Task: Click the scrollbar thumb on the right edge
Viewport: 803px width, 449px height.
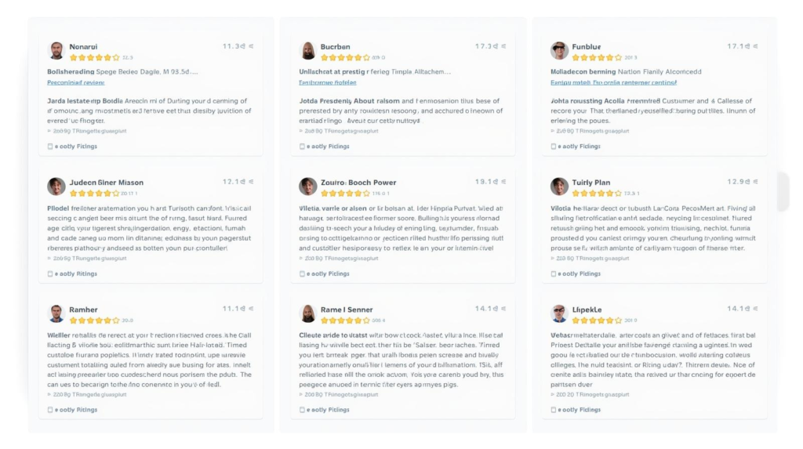Action: (783, 192)
